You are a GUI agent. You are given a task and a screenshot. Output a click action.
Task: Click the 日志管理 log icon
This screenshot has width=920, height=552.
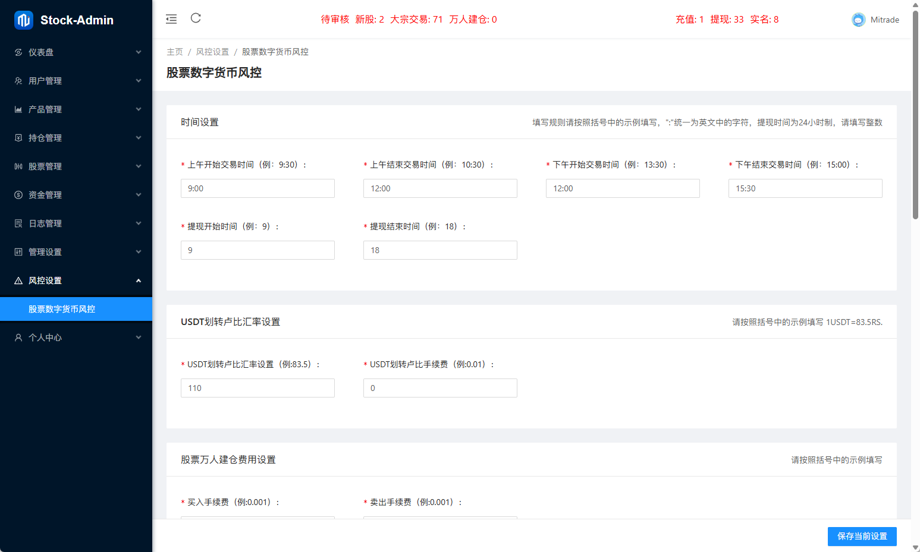(18, 223)
